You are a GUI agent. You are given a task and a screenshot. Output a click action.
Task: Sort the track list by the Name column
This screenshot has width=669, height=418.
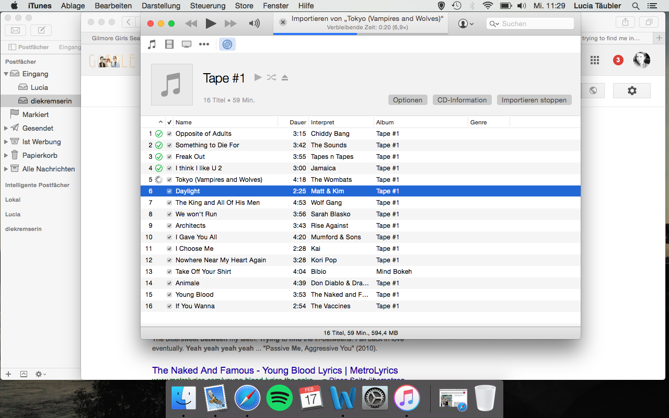coord(183,122)
